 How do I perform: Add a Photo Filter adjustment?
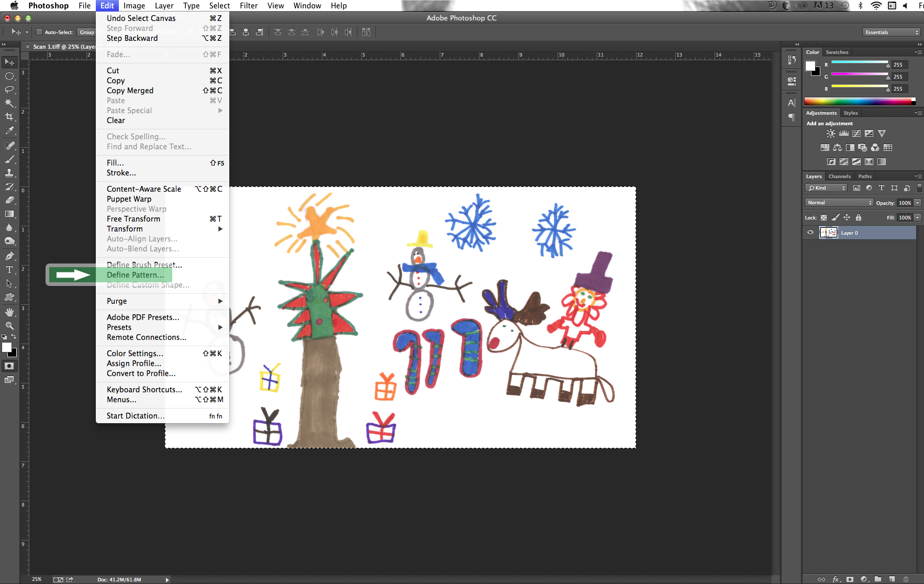coord(863,148)
